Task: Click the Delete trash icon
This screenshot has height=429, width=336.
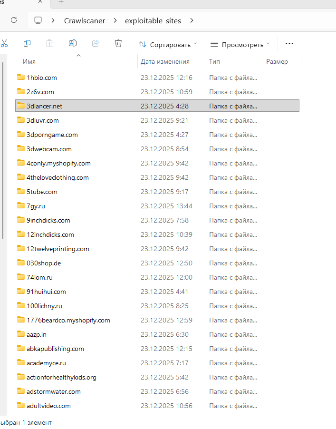Action: click(118, 43)
